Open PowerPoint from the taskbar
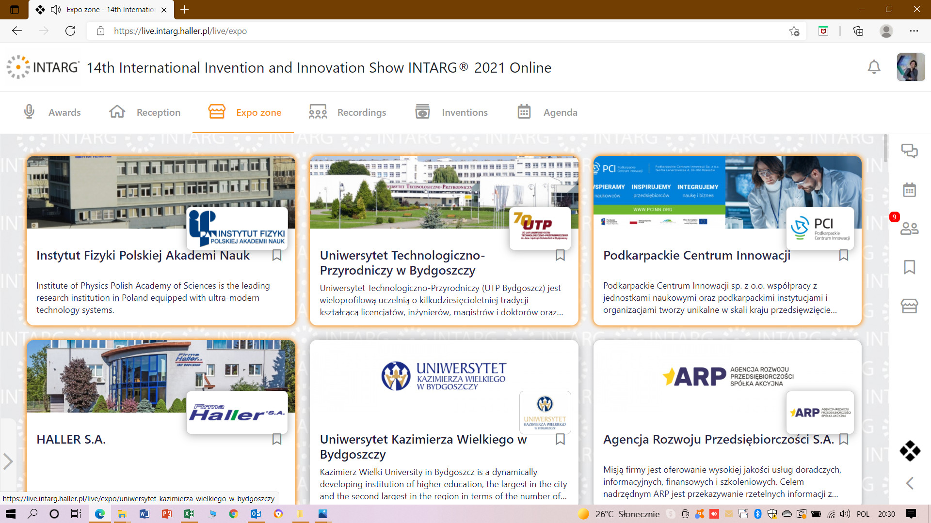 click(x=166, y=514)
